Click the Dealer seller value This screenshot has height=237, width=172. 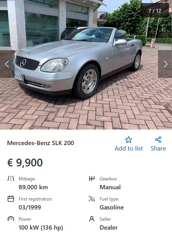[108, 228]
